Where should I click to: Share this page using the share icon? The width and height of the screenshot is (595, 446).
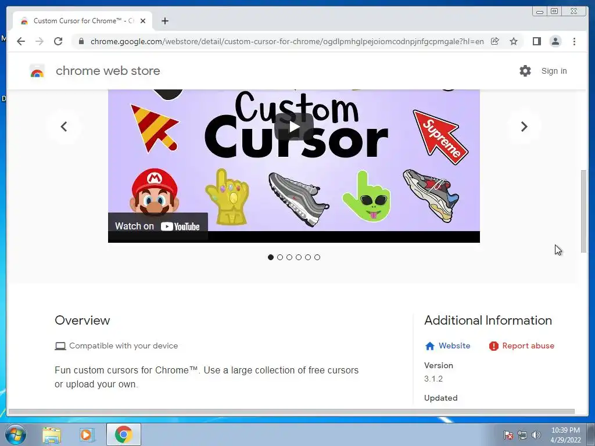(495, 41)
